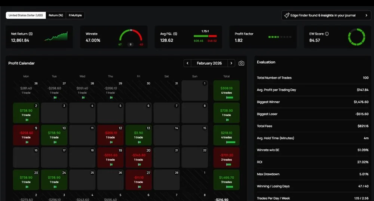Click flag icon on January 27

55,97
